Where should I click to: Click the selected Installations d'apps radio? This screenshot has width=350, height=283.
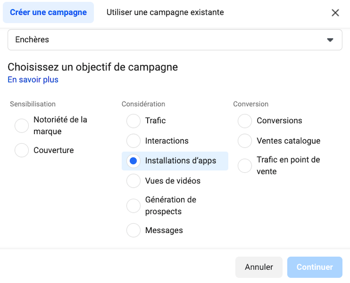tap(133, 161)
